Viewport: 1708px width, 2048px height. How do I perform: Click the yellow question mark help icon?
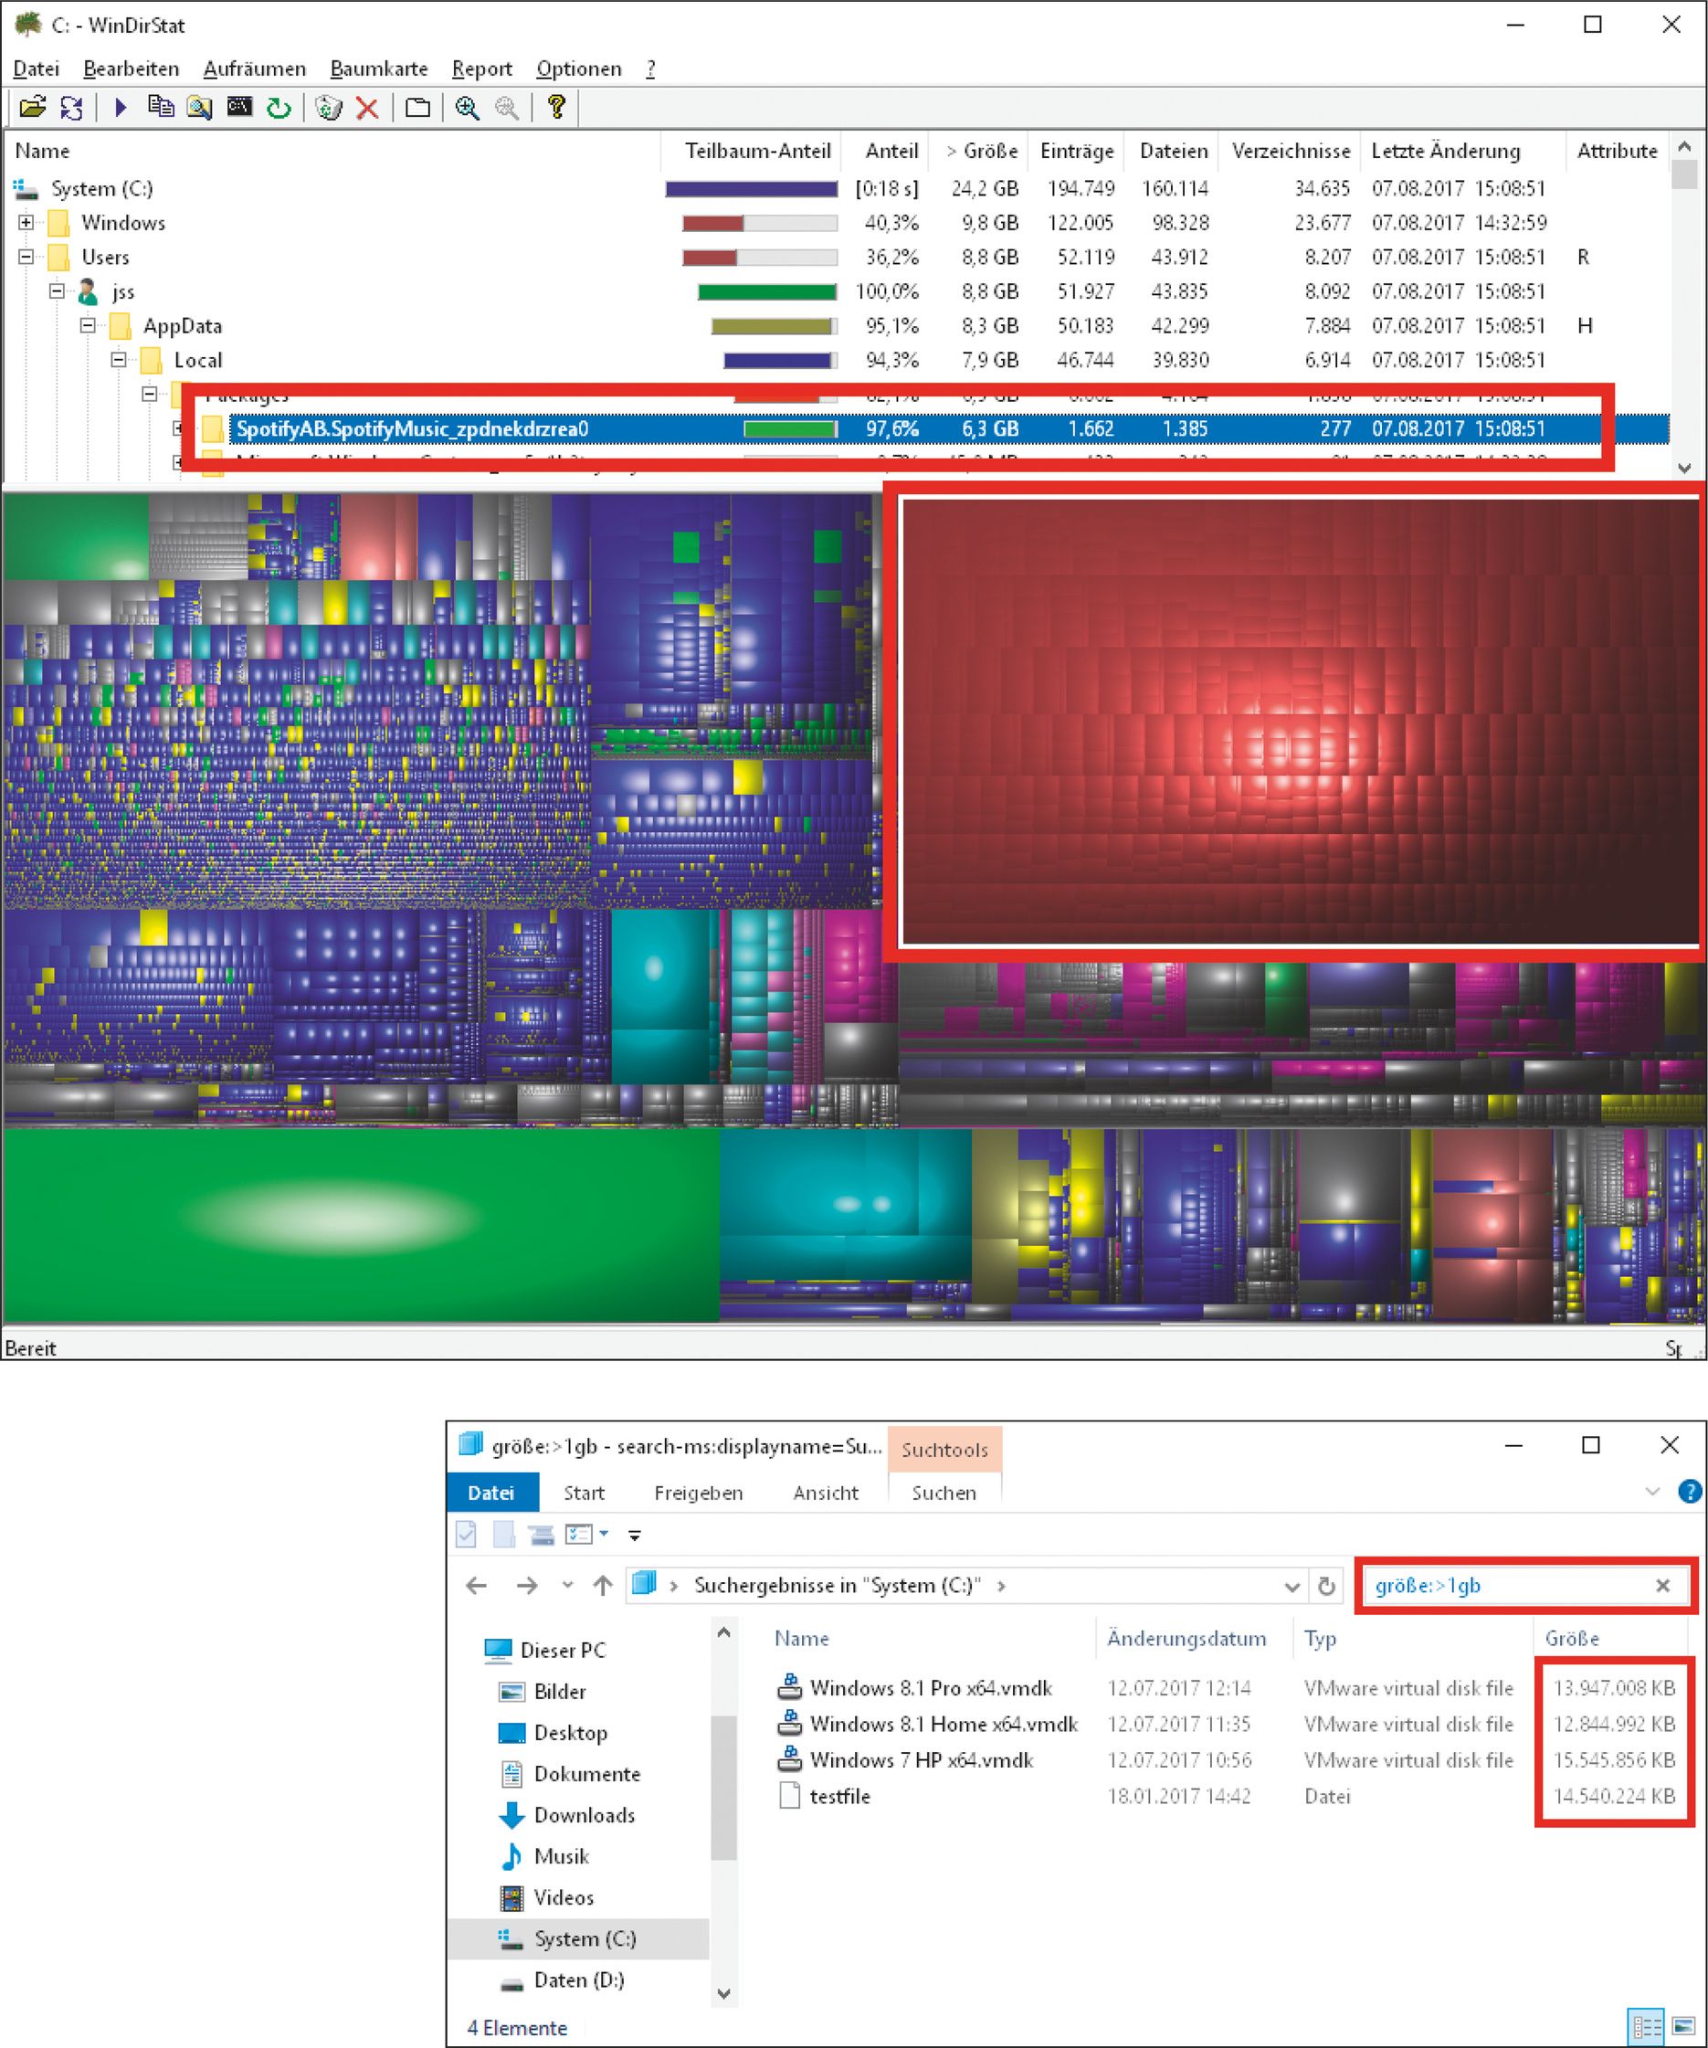pos(556,106)
